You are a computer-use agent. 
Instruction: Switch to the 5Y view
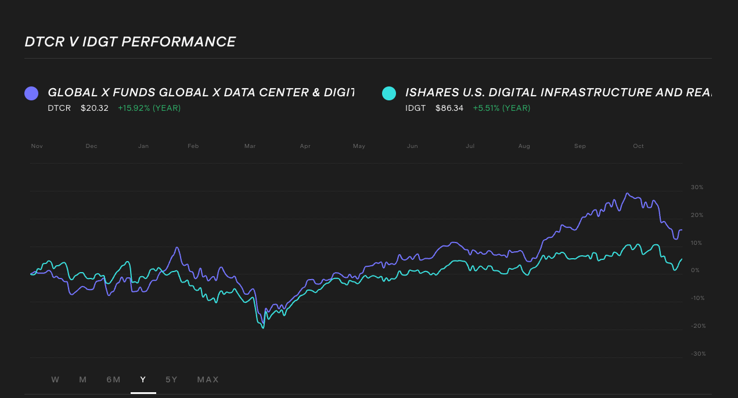pyautogui.click(x=171, y=379)
